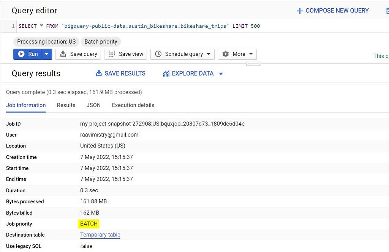This screenshot has width=389, height=252.
Task: Click the raavimistry@gmail.com user value
Action: click(x=109, y=135)
